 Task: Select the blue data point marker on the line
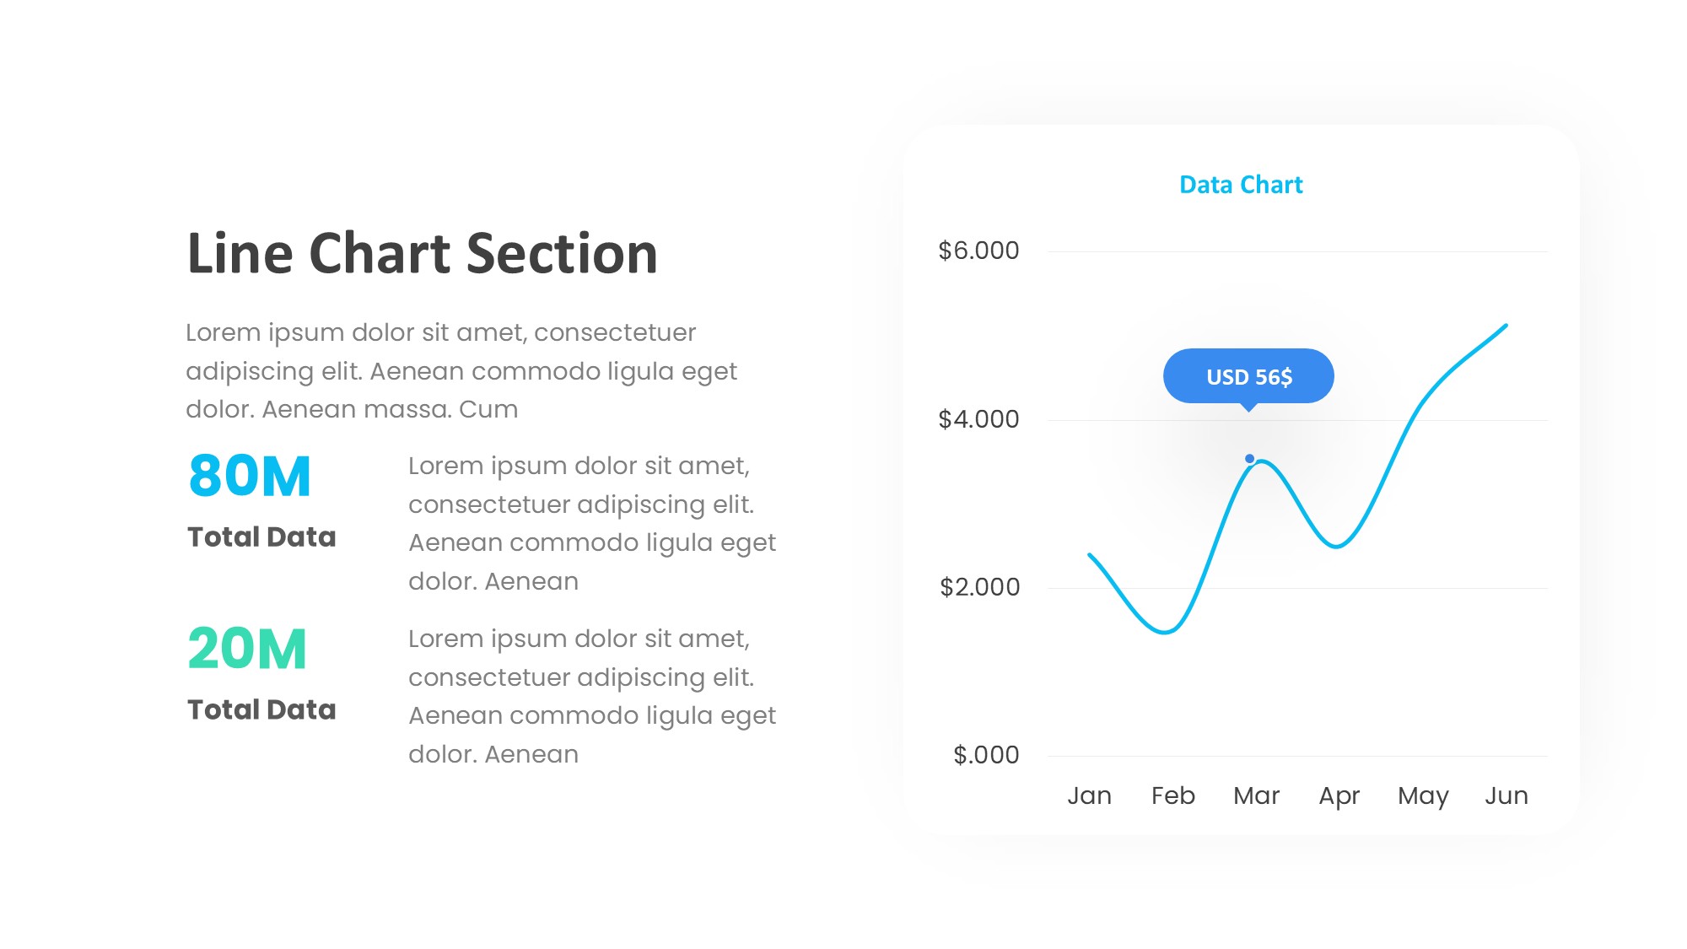click(x=1249, y=459)
